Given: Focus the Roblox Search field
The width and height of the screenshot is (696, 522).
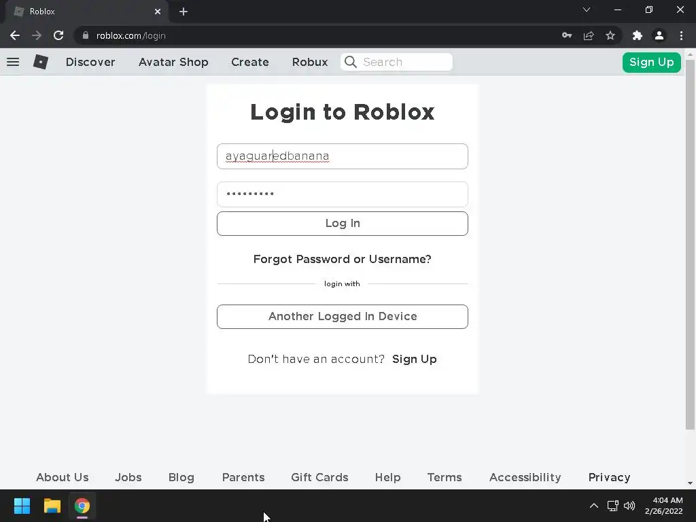Looking at the screenshot, I should (x=396, y=62).
